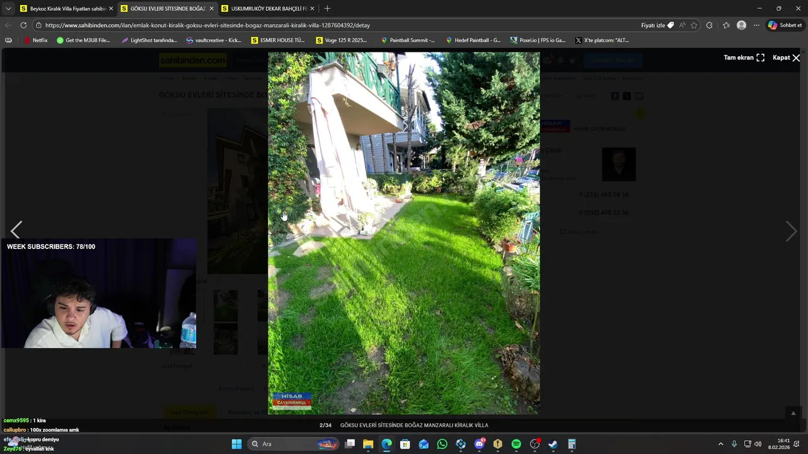The width and height of the screenshot is (808, 454).
Task: Open File Explorer from the taskbar
Action: click(x=368, y=444)
